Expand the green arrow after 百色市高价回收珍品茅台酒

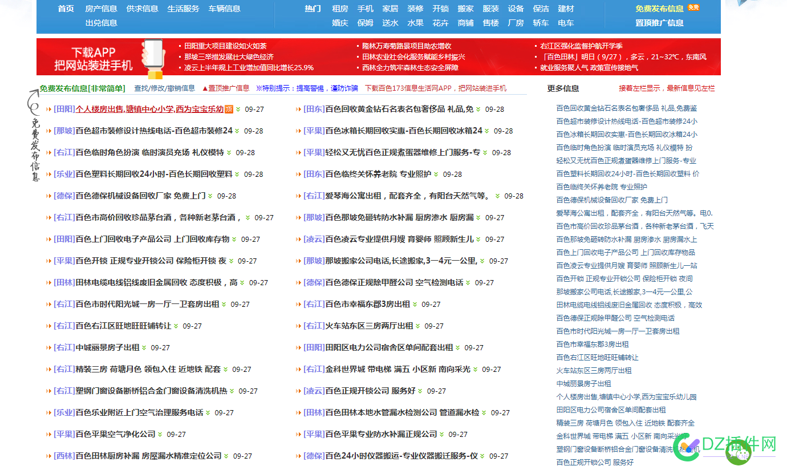pos(248,218)
